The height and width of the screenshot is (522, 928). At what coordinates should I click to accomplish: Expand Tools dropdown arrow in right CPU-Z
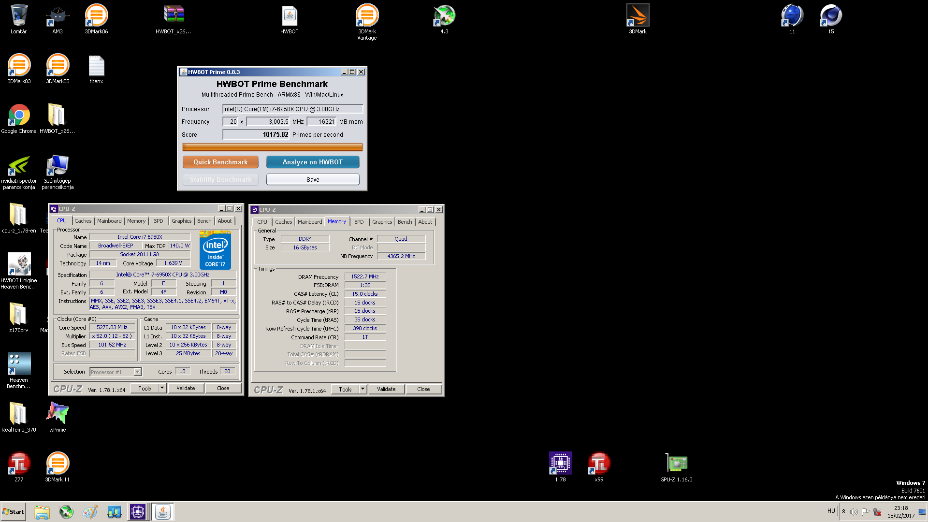(x=363, y=389)
